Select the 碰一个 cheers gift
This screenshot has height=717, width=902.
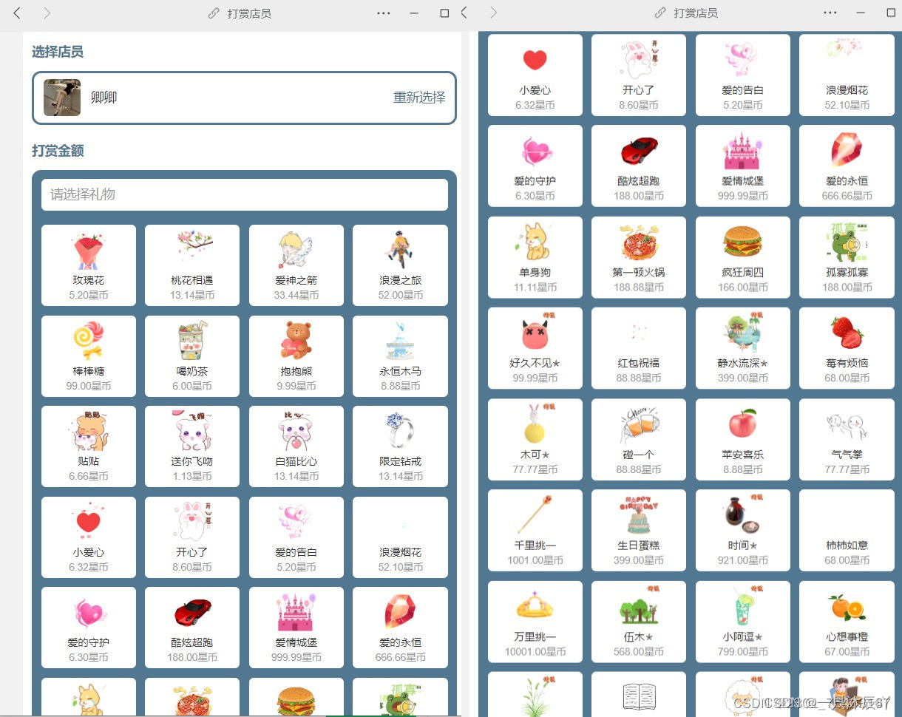coord(639,440)
